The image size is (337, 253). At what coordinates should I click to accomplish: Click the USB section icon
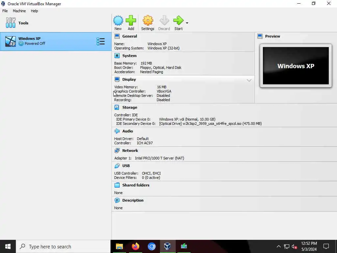(117, 166)
